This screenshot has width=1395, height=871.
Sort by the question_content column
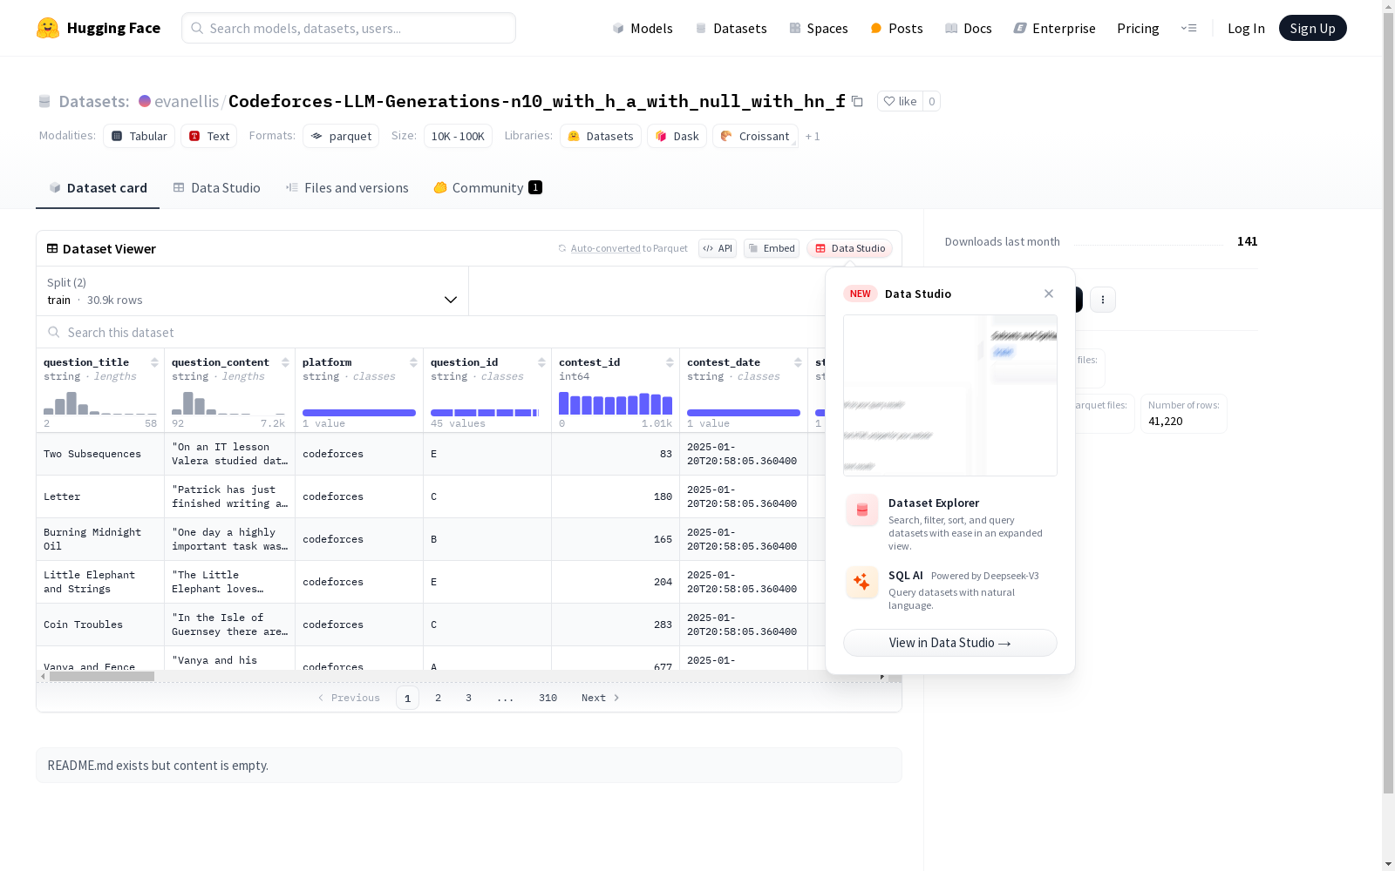pos(285,362)
